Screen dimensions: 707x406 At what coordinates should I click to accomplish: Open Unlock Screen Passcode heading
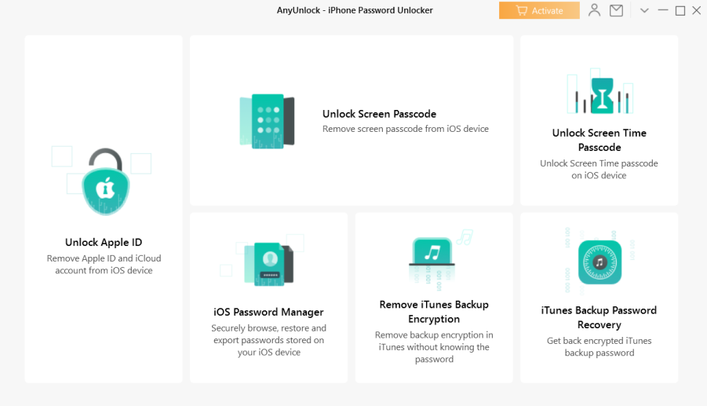379,114
